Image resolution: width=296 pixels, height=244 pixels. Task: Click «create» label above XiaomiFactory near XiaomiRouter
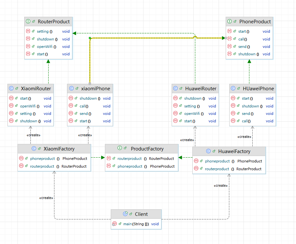tap(34, 135)
